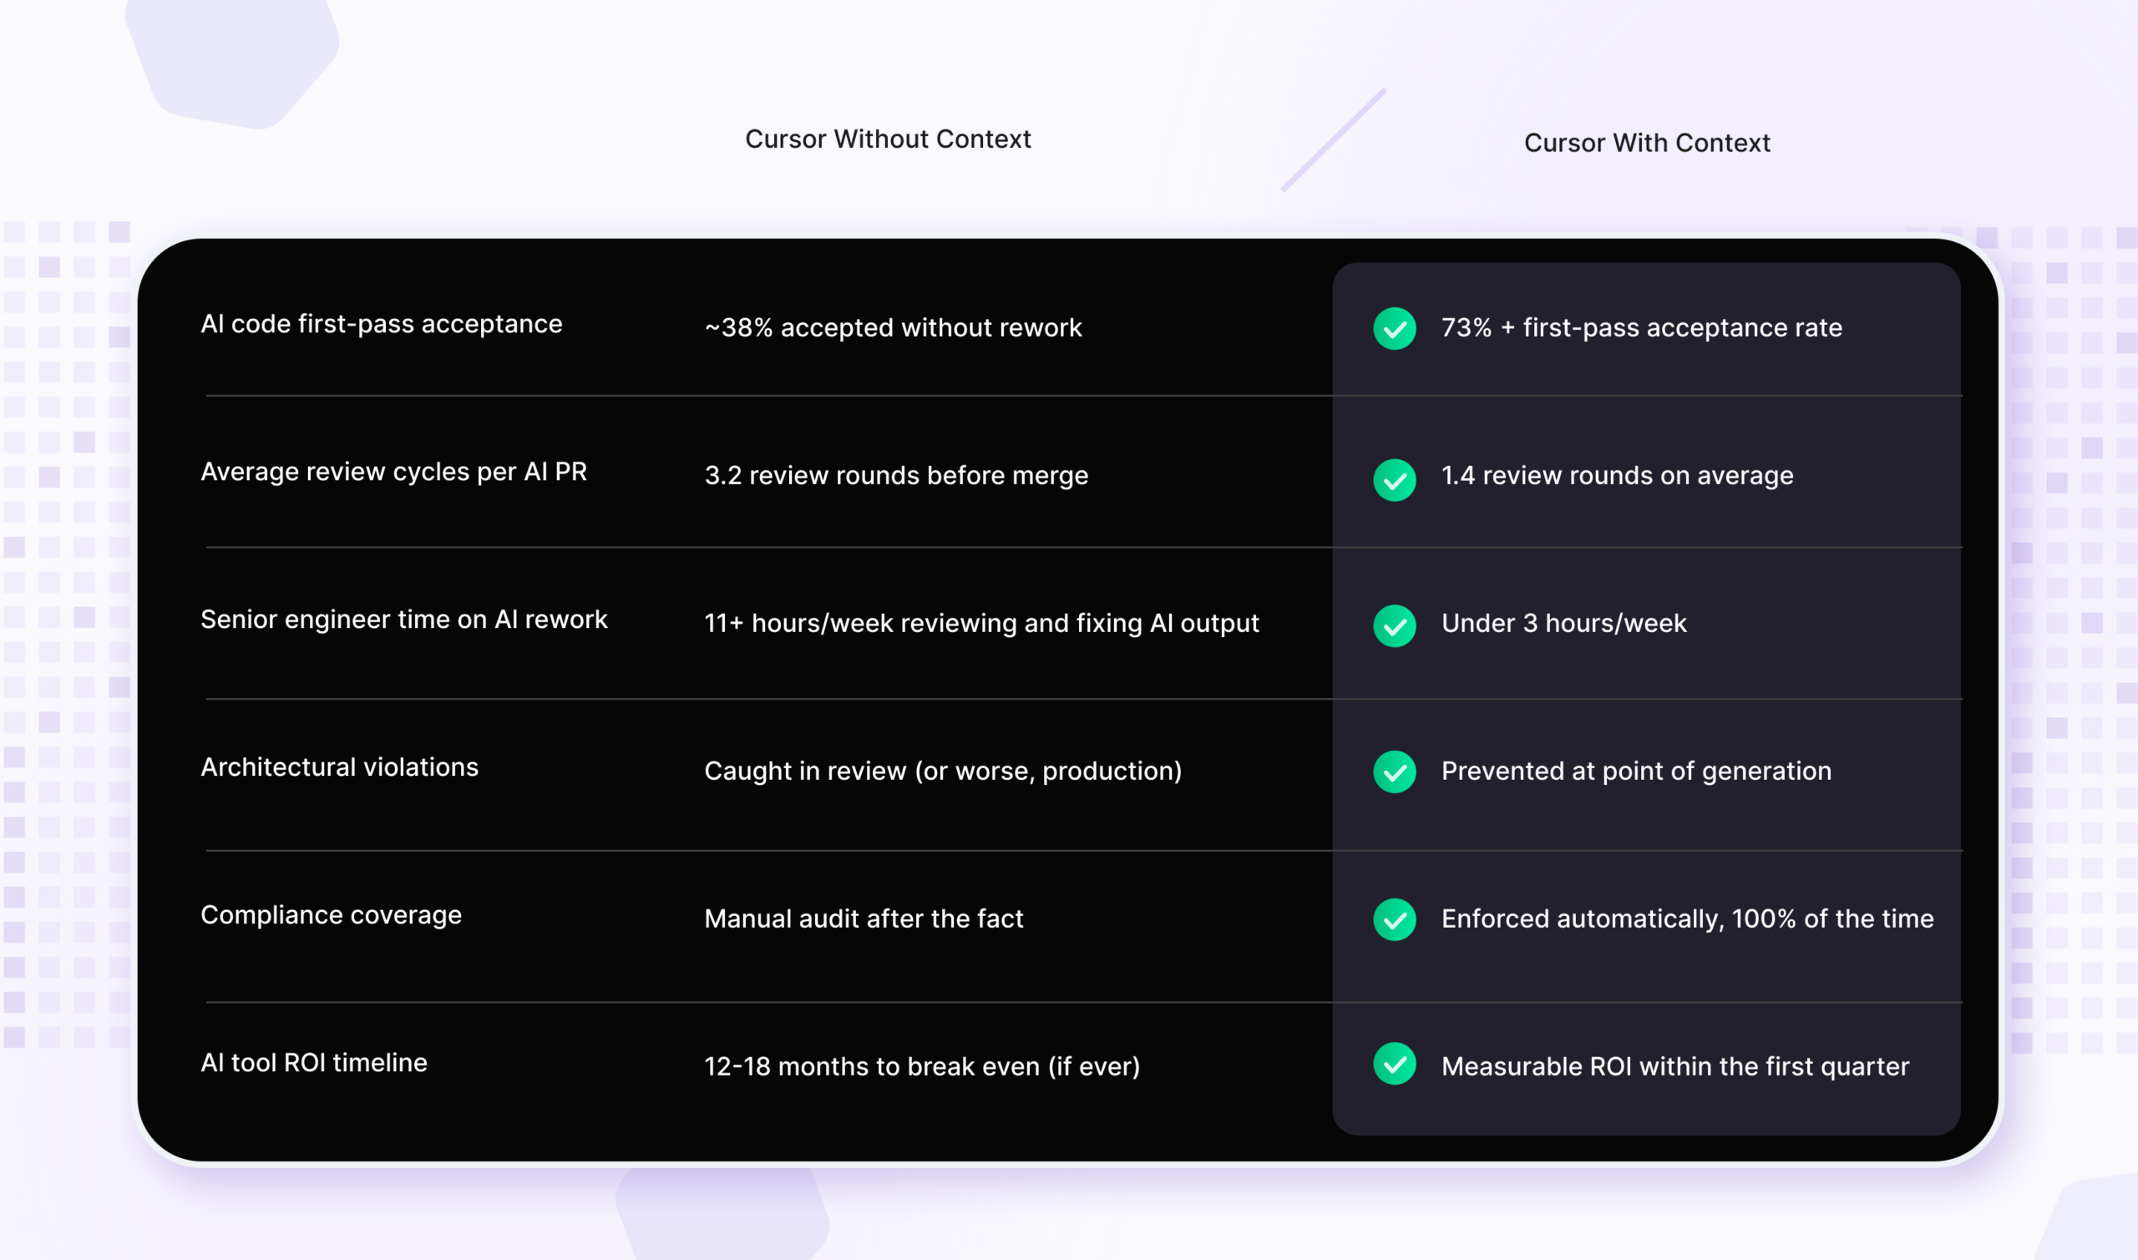Click the ~38% accepted without rework text
The width and height of the screenshot is (2138, 1260).
893,328
